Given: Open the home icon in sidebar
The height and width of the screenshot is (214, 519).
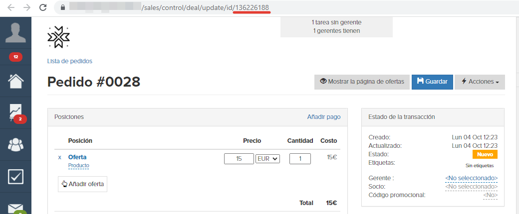Looking at the screenshot, I should 15,81.
